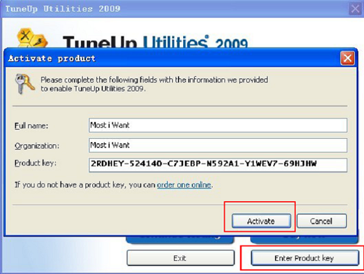
Task: Click the keys icon in activation dialog
Action: point(24,84)
